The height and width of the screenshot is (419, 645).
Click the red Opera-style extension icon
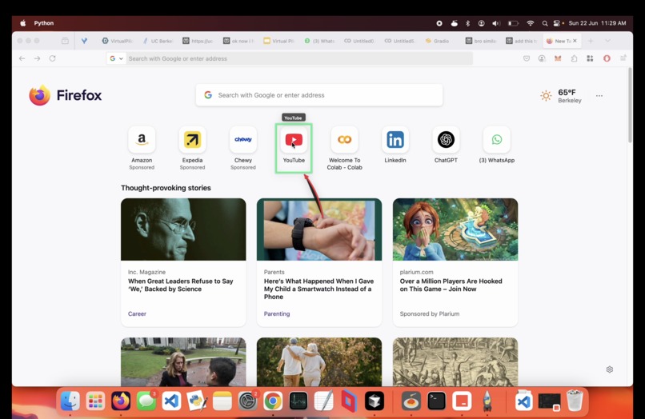point(607,58)
